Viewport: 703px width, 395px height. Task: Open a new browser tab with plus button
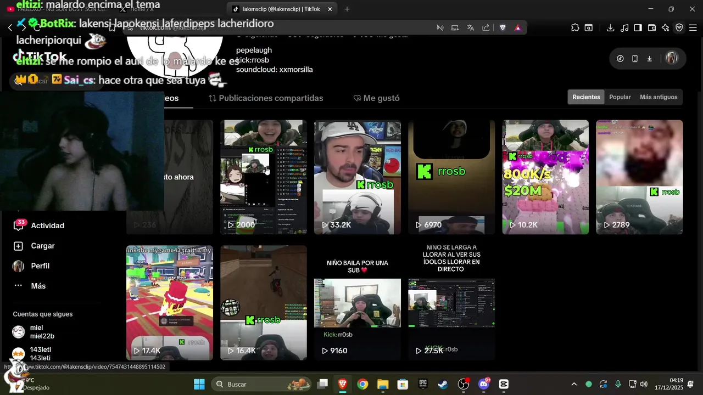tap(347, 9)
